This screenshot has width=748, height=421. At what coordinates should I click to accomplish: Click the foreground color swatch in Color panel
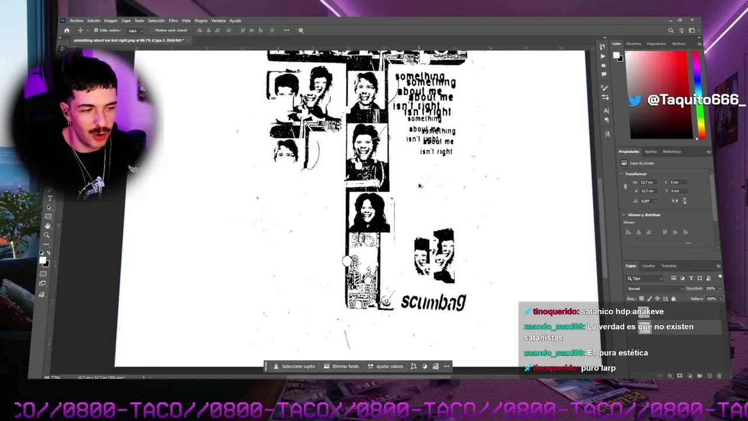tap(616, 55)
